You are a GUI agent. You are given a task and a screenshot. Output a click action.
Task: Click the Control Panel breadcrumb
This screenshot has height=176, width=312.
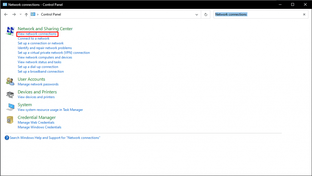tap(51, 14)
